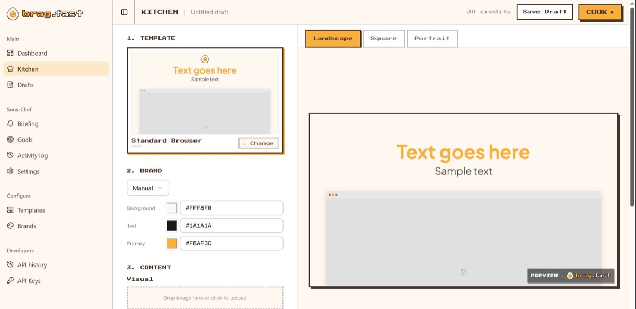Viewport: 636px width, 309px height.
Task: Click the image upload drop zone
Action: (x=205, y=298)
